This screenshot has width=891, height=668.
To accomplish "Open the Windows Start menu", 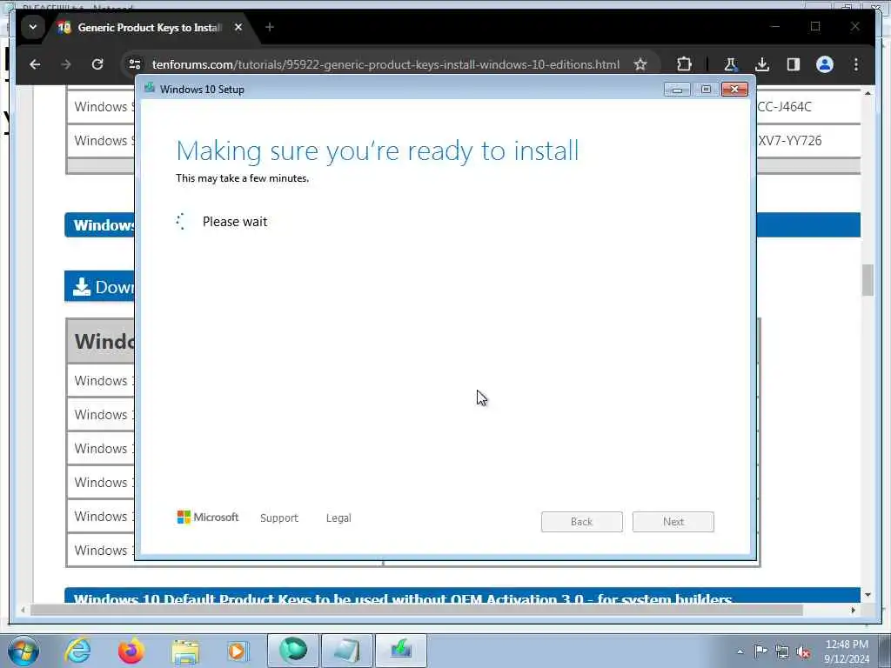I will point(23,651).
